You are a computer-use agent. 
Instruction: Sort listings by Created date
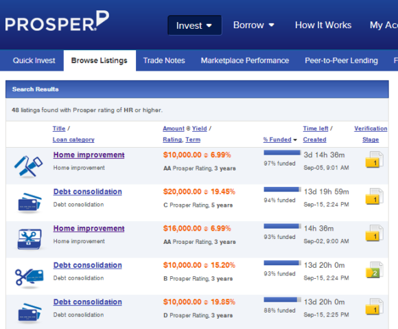pyautogui.click(x=314, y=139)
